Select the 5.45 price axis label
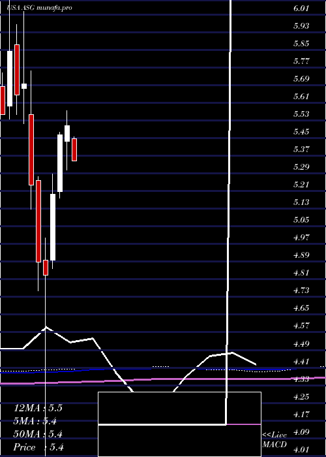This screenshot has height=457, width=326. [301, 132]
